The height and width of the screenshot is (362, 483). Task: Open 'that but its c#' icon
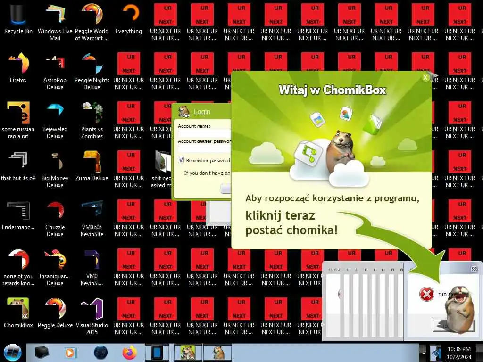pyautogui.click(x=18, y=165)
